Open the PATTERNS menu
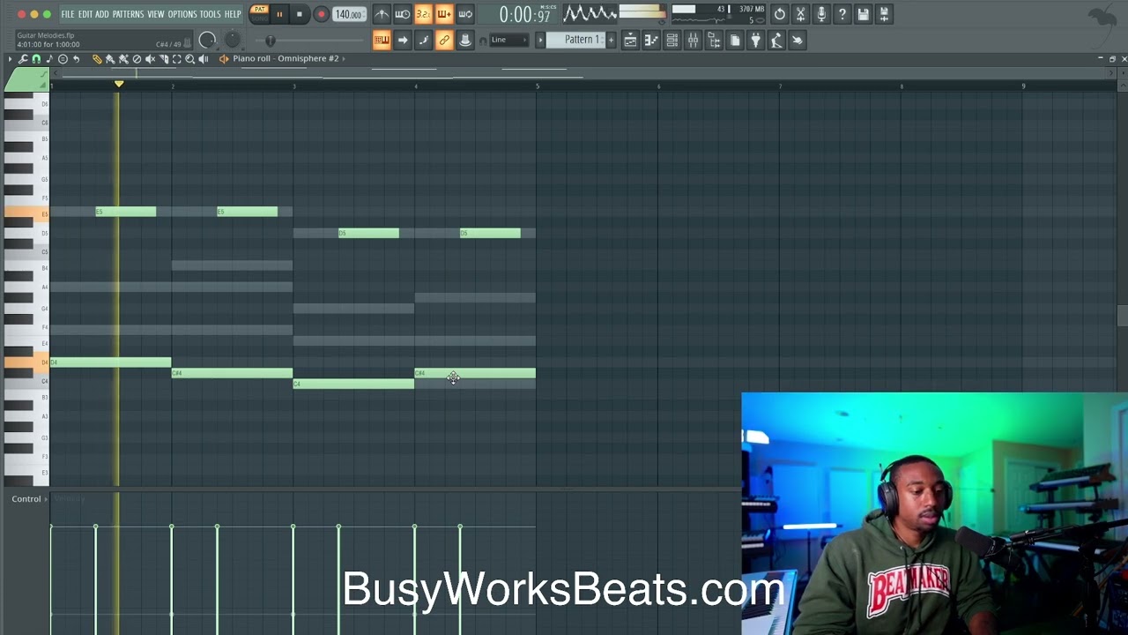The height and width of the screenshot is (635, 1128). (128, 14)
